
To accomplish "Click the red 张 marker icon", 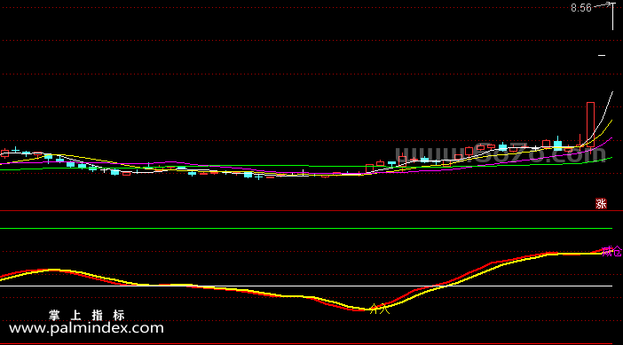I will click(x=601, y=204).
